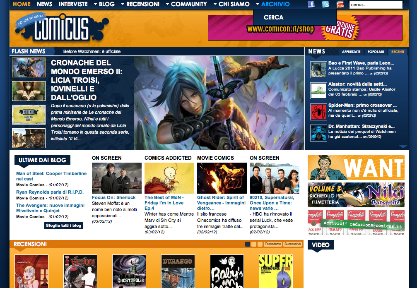The width and height of the screenshot is (417, 288).
Task: Open the Ghostopolis review cover
Action: pyautogui.click(x=129, y=271)
